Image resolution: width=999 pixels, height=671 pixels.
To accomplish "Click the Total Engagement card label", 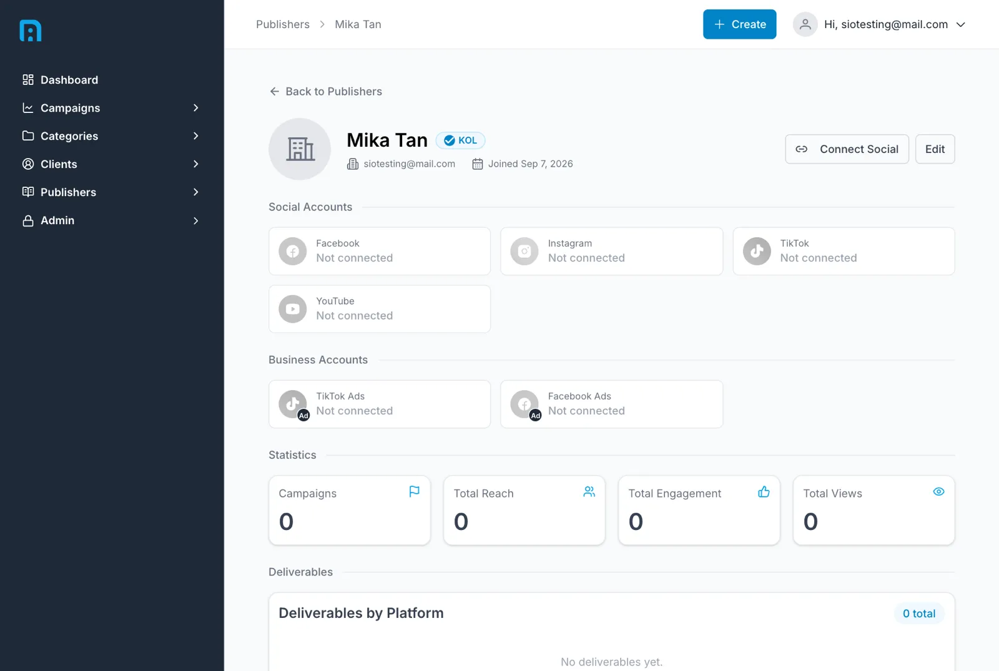I will (x=674, y=494).
